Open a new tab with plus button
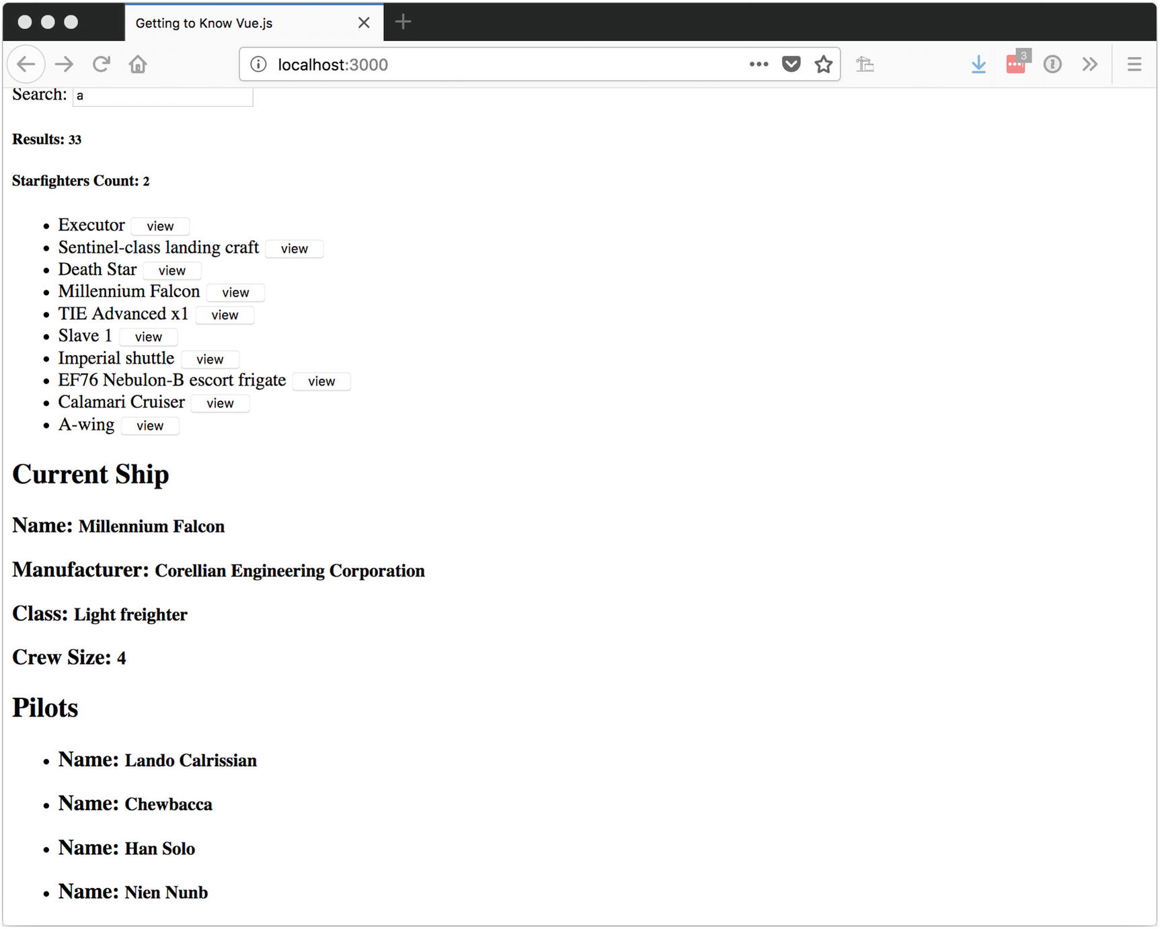Image resolution: width=1160 pixels, height=929 pixels. [x=403, y=22]
